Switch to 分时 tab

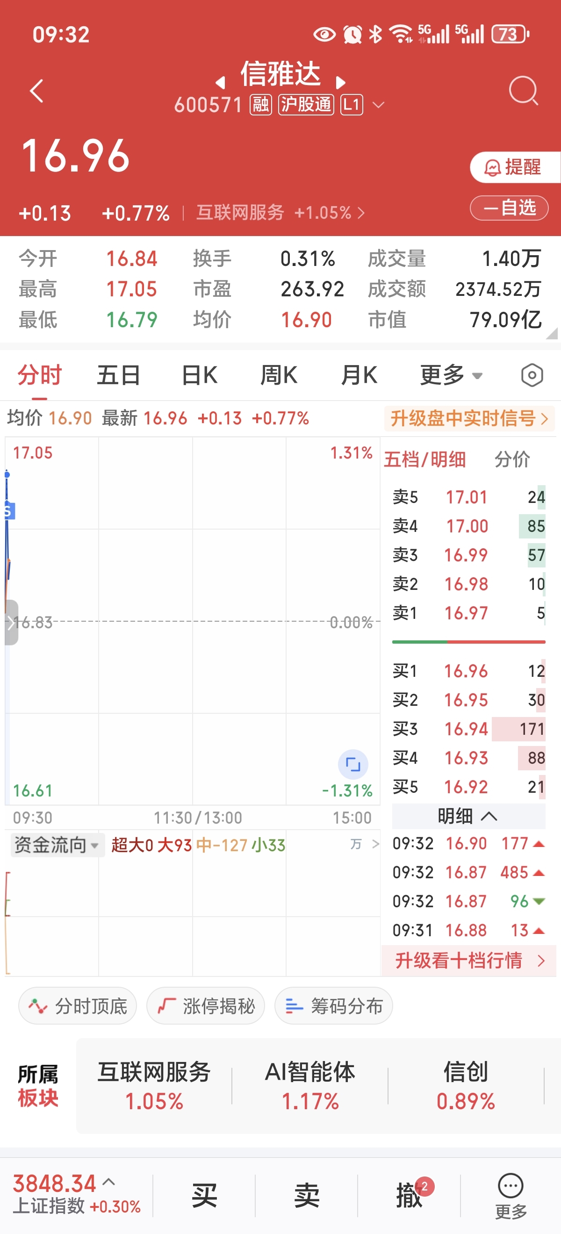[x=40, y=375]
